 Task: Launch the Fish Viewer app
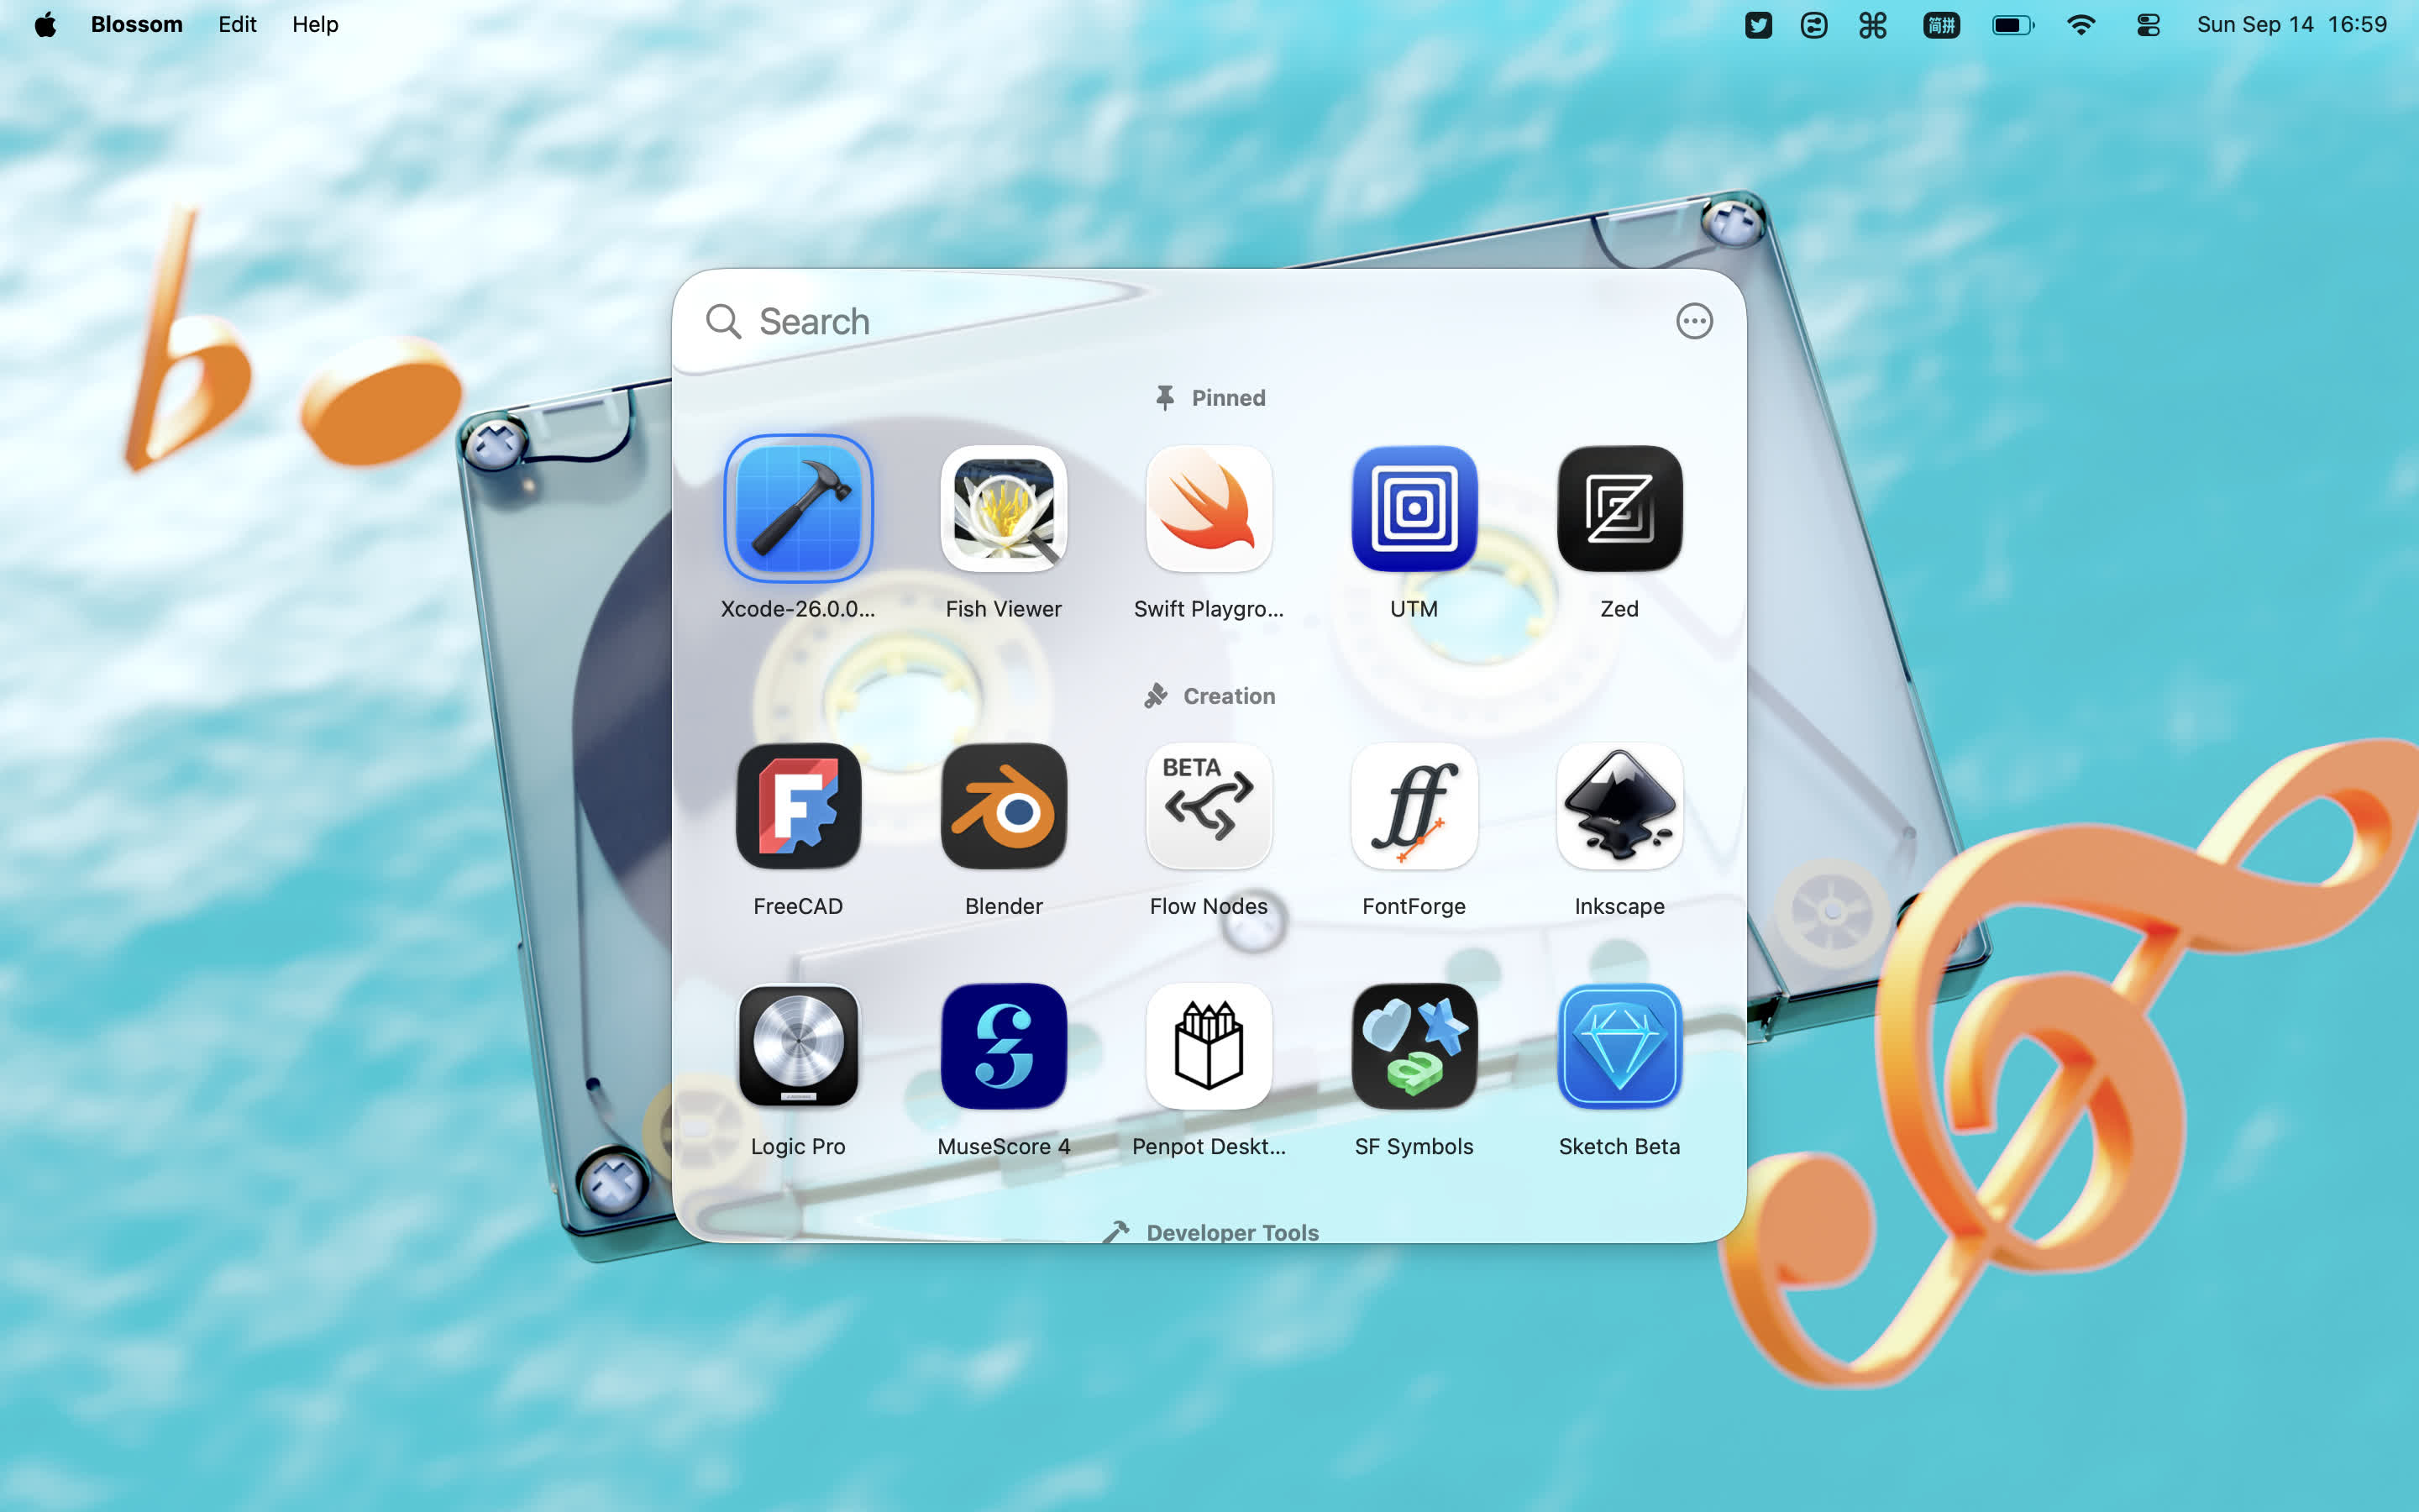pos(1005,508)
